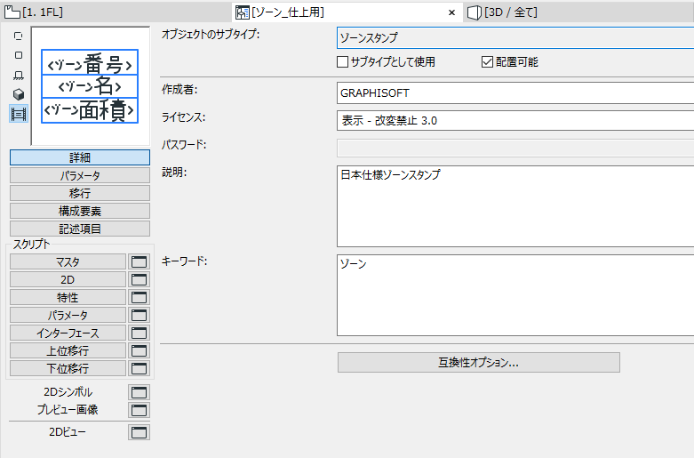Open 2Dビュー window icon

pyautogui.click(x=139, y=432)
